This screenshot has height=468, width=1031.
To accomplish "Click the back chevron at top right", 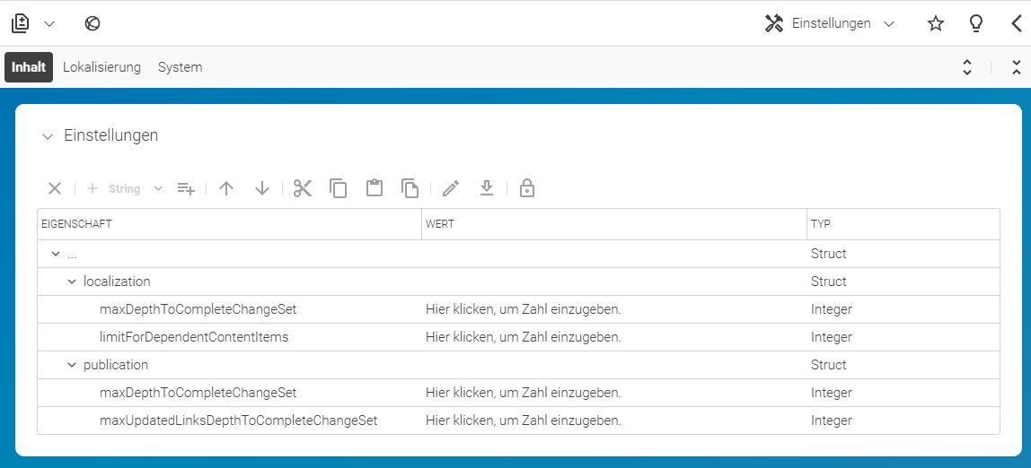I will coord(1017,23).
